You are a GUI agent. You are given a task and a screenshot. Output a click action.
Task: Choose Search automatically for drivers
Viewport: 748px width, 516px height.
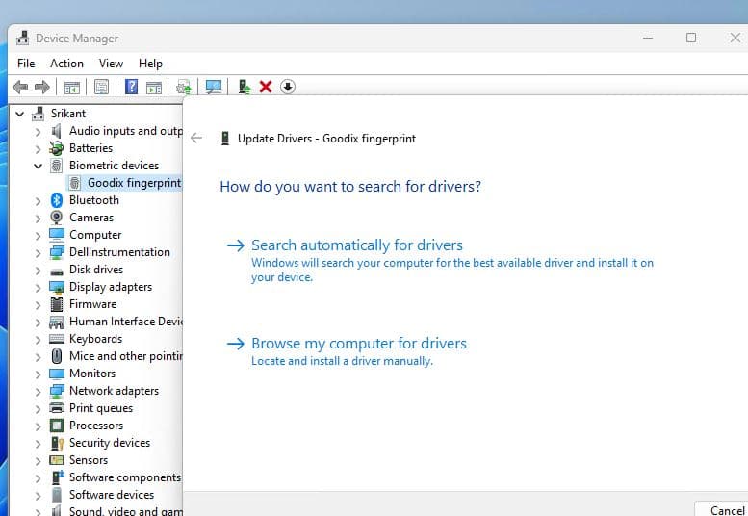coord(356,245)
